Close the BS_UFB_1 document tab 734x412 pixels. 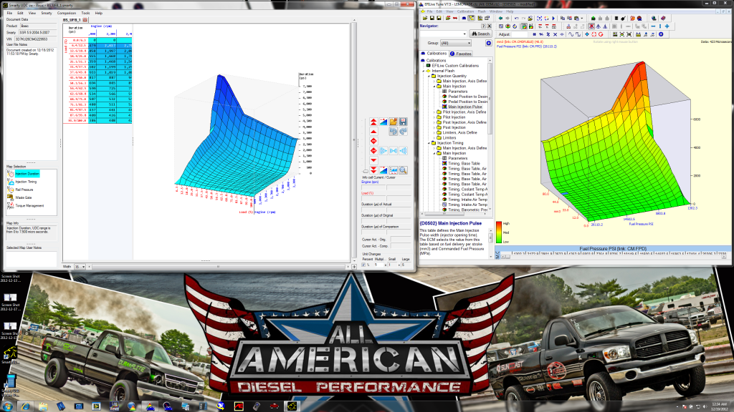coord(85,20)
